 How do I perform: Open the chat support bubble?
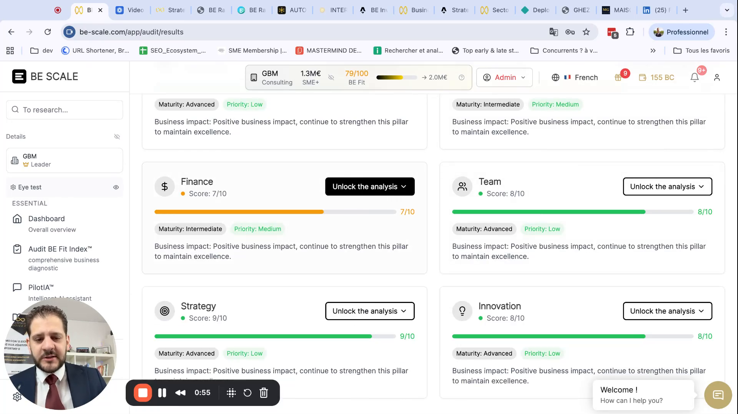pyautogui.click(x=717, y=395)
